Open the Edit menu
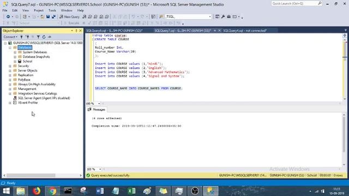This screenshot has width=349, height=196. click(15, 10)
